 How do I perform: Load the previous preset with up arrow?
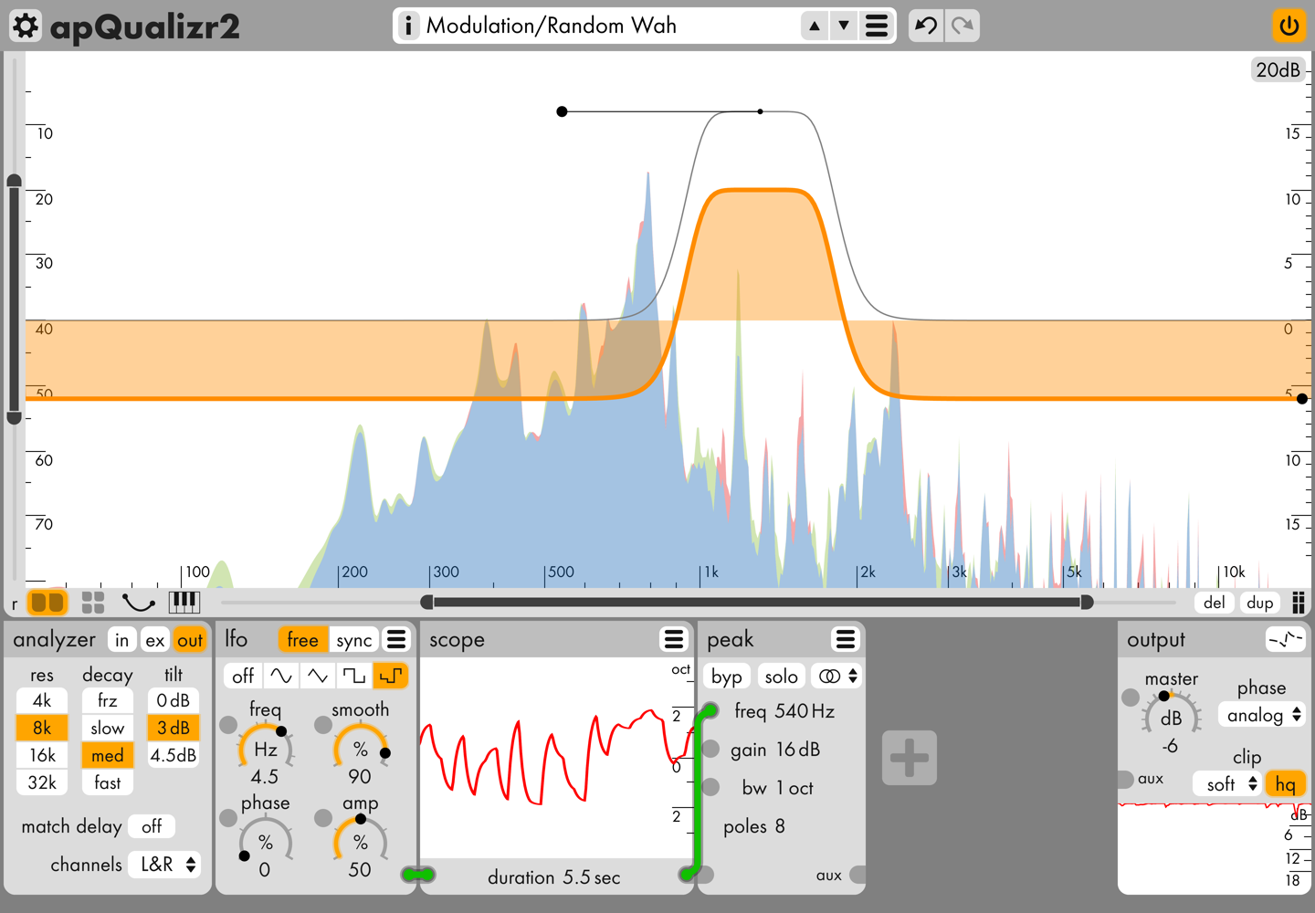tap(815, 26)
